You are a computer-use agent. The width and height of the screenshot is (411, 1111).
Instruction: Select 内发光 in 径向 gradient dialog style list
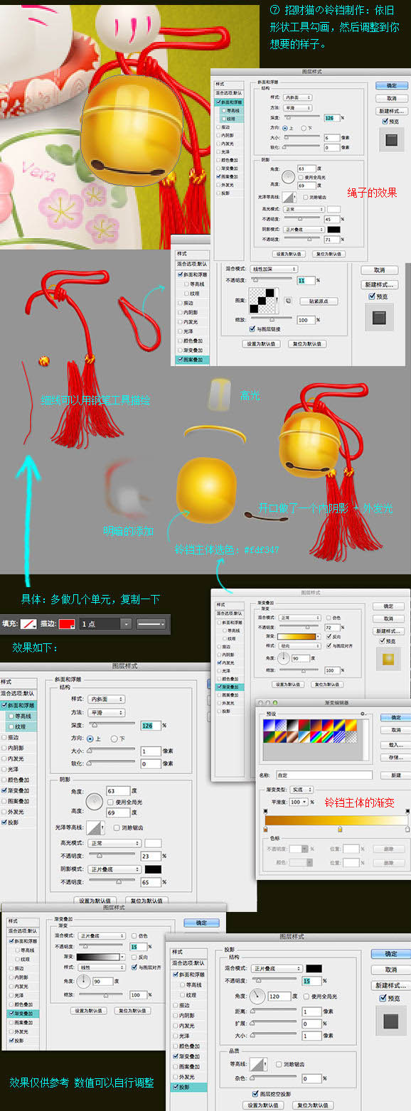point(230,662)
